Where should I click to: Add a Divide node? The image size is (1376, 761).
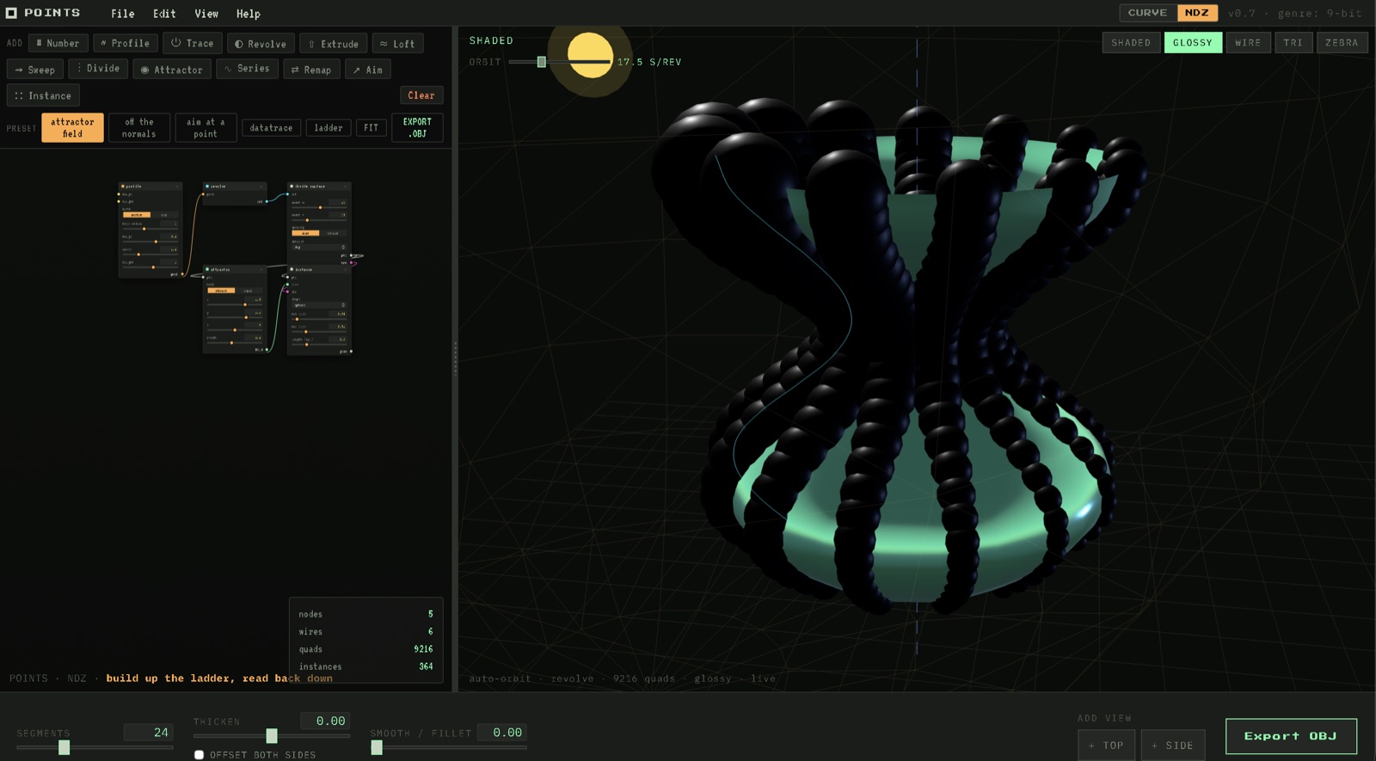tap(98, 68)
